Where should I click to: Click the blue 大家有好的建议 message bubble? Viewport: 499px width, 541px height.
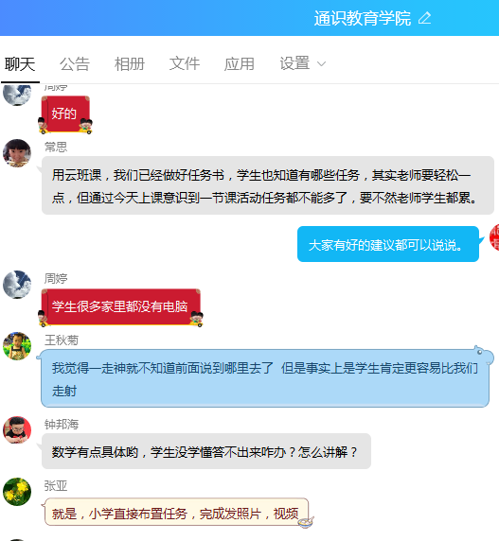pos(388,244)
